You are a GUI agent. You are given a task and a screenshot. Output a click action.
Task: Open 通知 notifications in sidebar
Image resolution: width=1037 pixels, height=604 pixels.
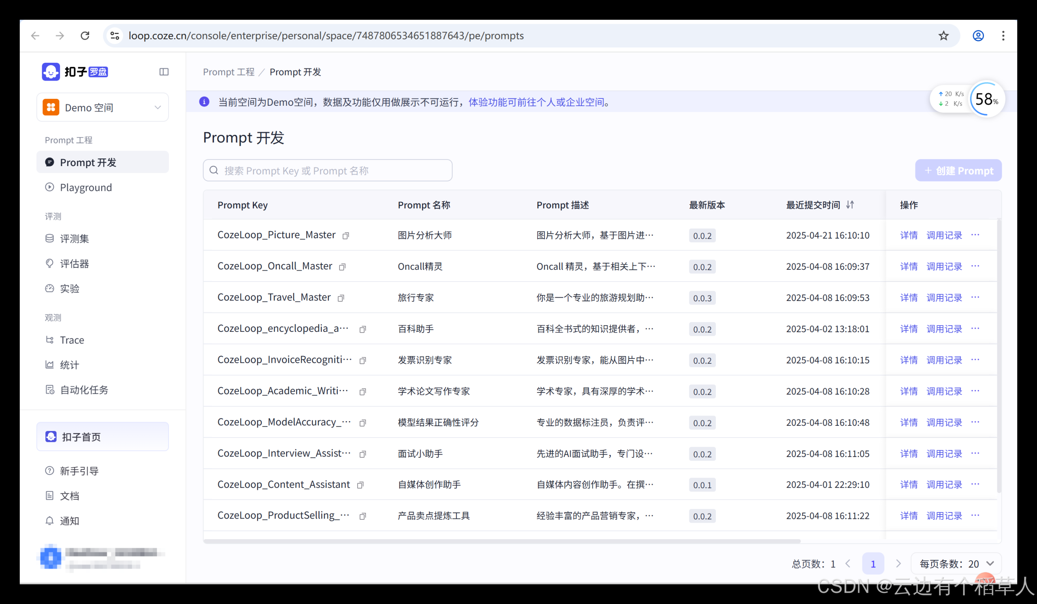pos(69,521)
